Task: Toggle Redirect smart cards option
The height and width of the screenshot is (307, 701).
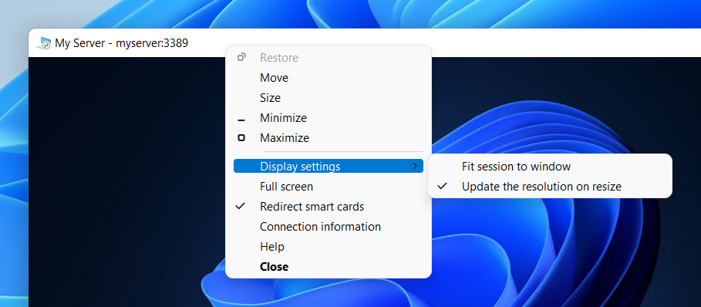Action: [x=329, y=207]
